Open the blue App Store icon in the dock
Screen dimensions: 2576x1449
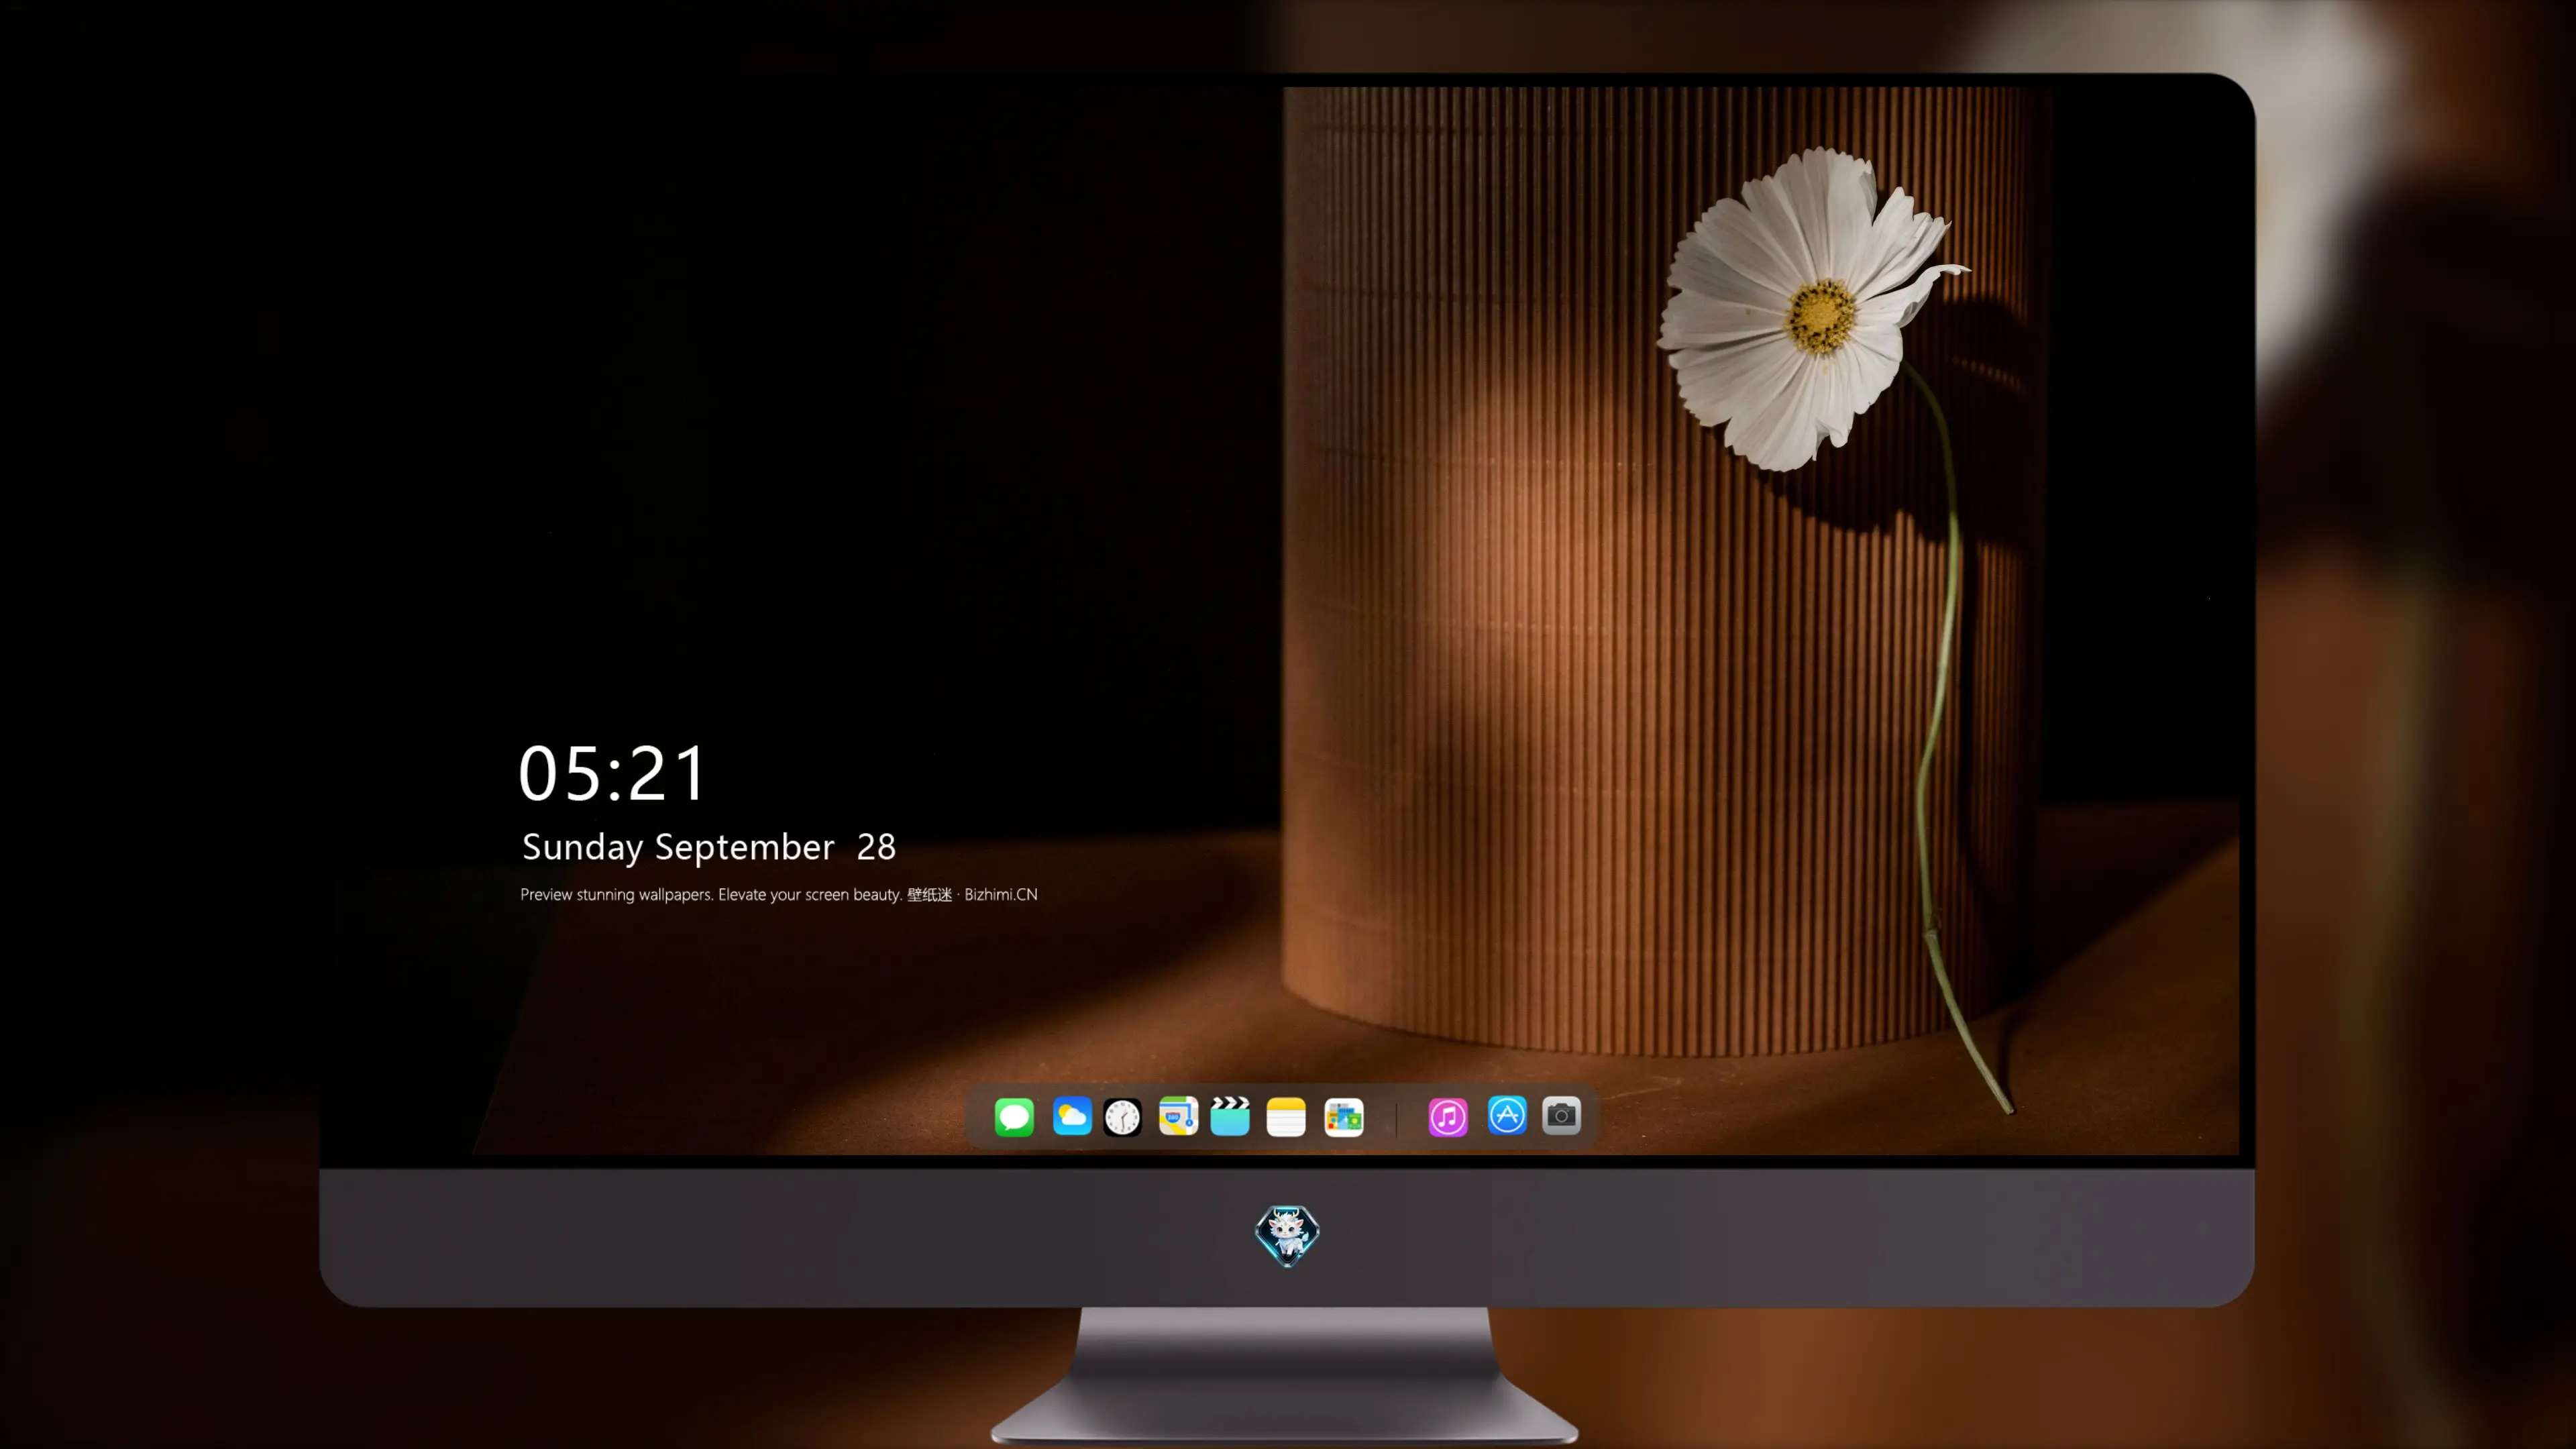pyautogui.click(x=1507, y=1116)
